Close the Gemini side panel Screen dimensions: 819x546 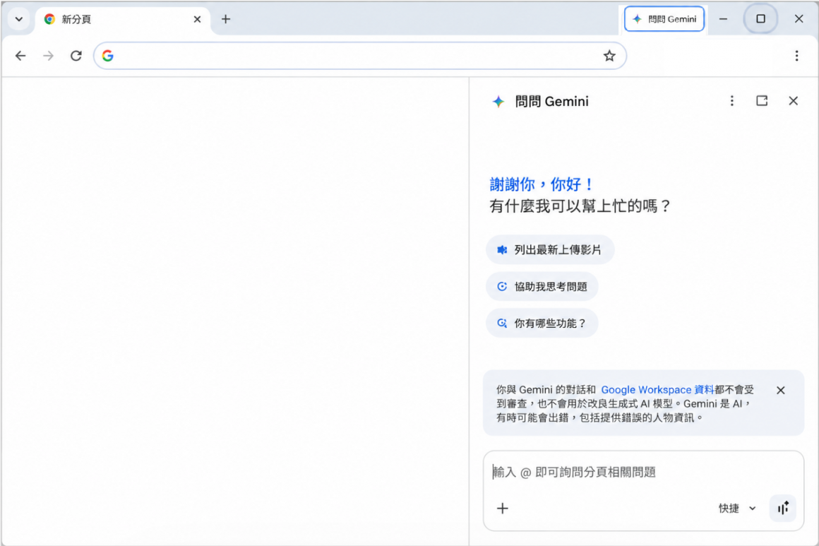tap(793, 101)
